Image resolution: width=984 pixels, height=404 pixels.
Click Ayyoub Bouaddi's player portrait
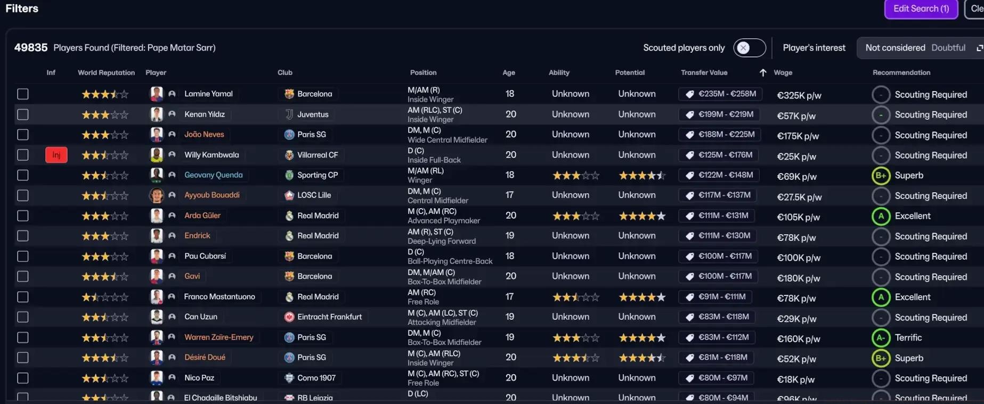click(156, 195)
